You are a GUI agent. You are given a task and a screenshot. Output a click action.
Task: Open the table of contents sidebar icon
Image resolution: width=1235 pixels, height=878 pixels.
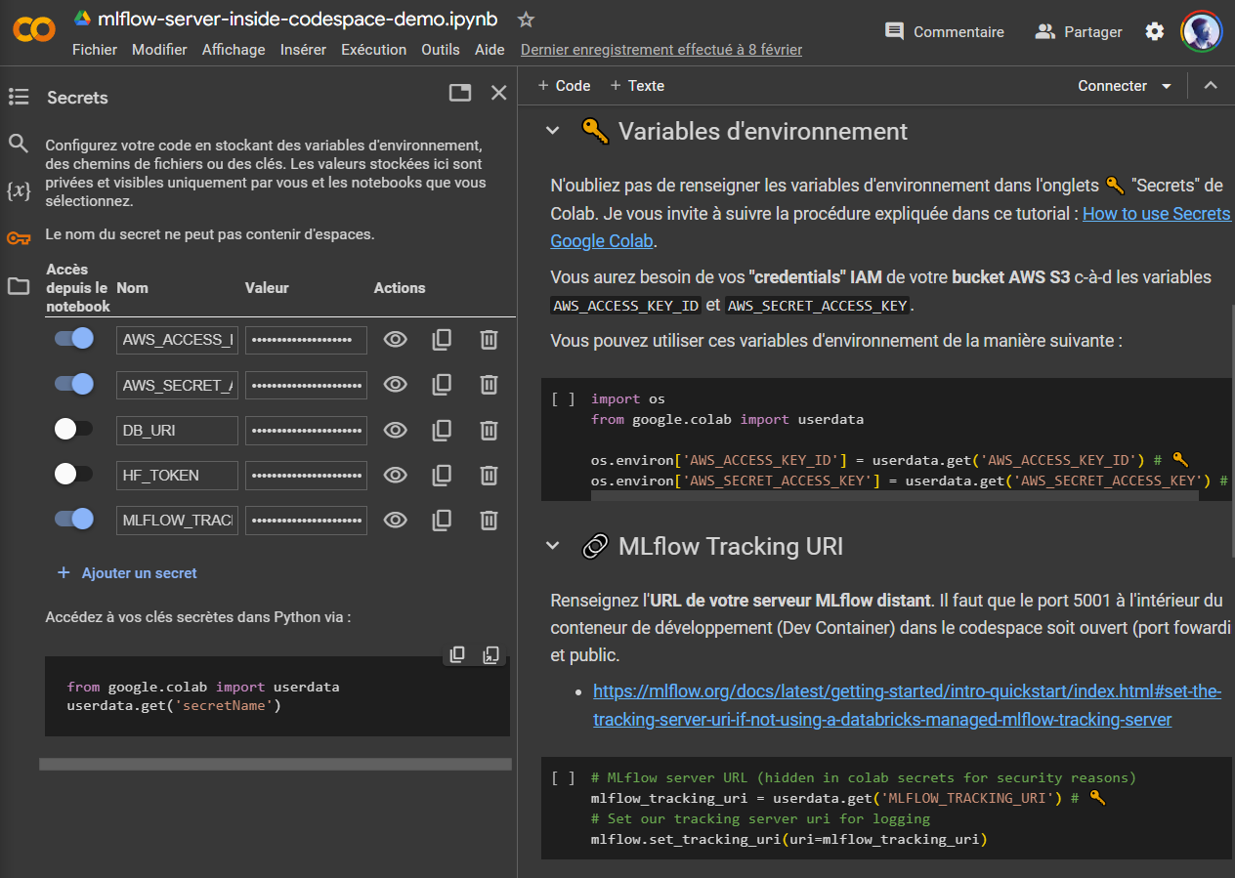point(19,97)
